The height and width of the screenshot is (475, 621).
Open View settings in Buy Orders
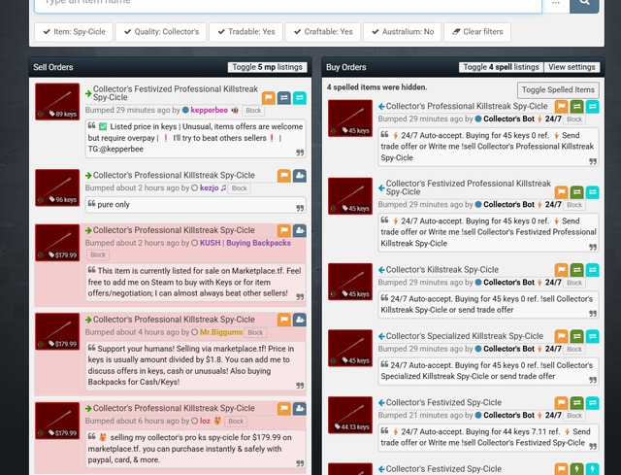(x=572, y=67)
